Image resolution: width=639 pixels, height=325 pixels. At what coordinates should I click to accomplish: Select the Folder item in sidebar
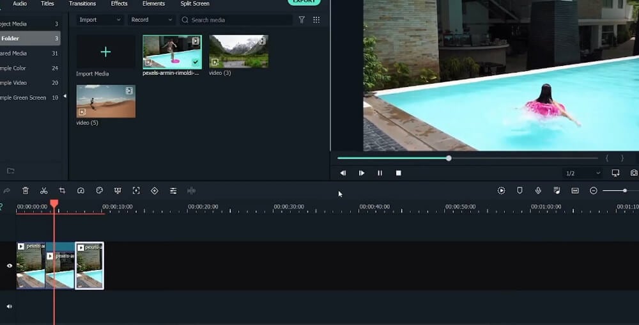(30, 38)
